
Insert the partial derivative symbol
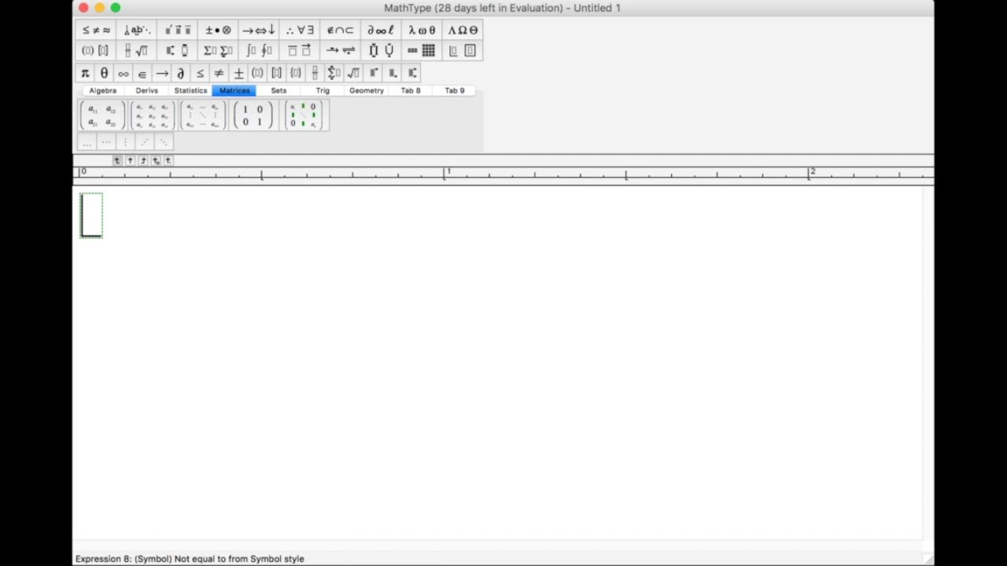point(181,73)
